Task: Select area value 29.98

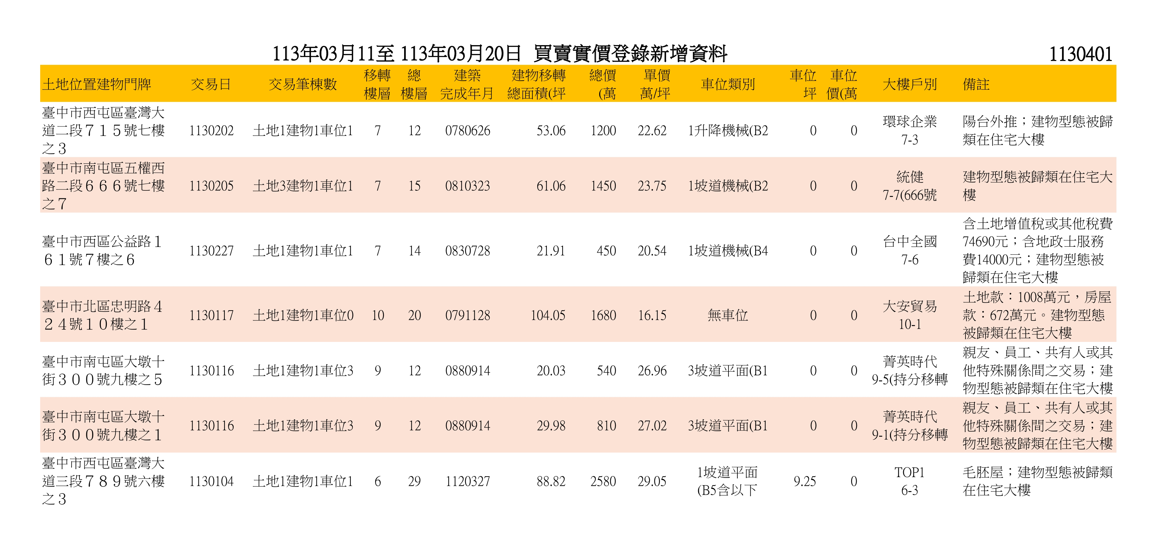Action: (551, 426)
